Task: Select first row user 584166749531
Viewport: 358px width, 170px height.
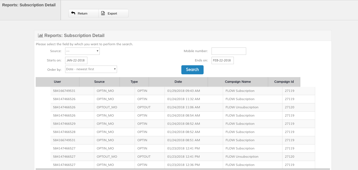Action: [x=64, y=91]
